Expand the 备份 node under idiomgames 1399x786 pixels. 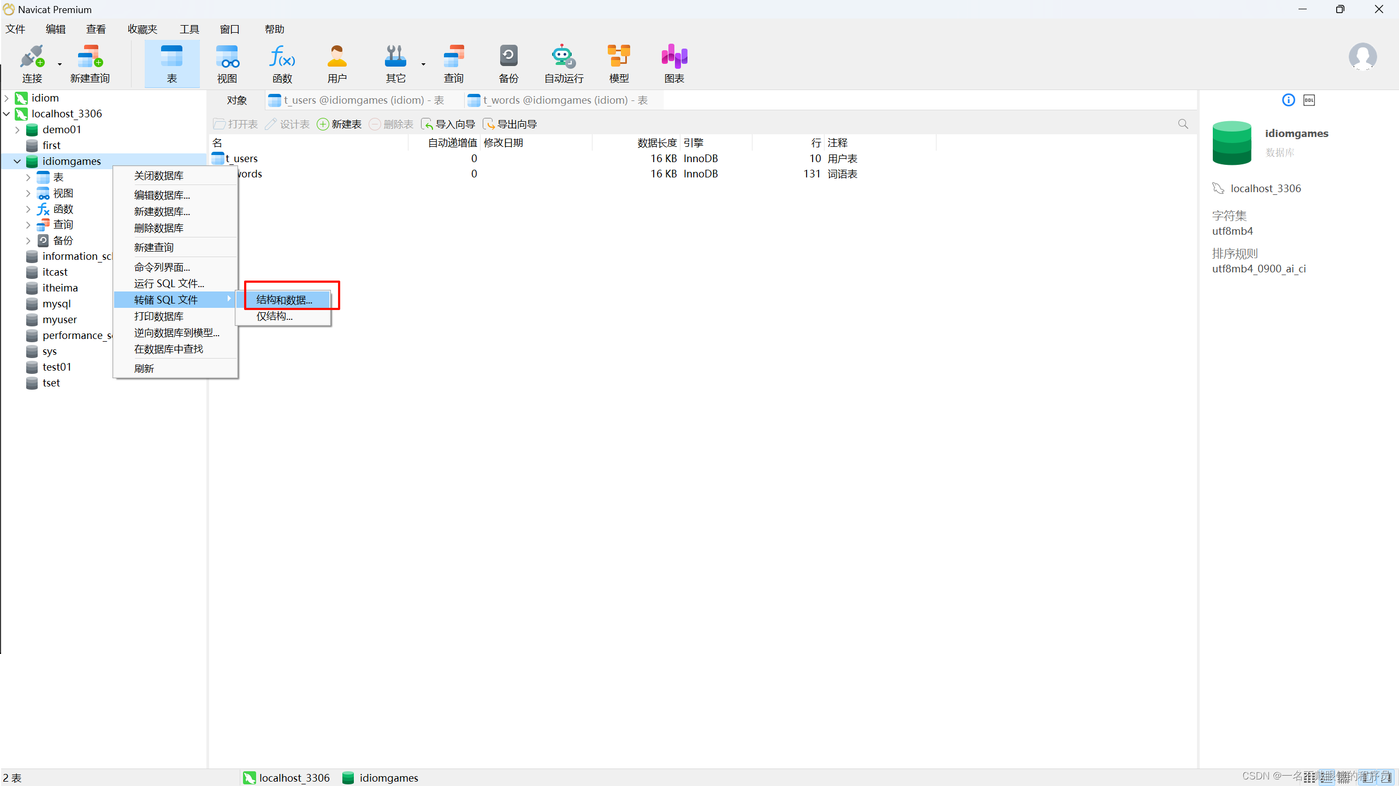[x=28, y=241]
